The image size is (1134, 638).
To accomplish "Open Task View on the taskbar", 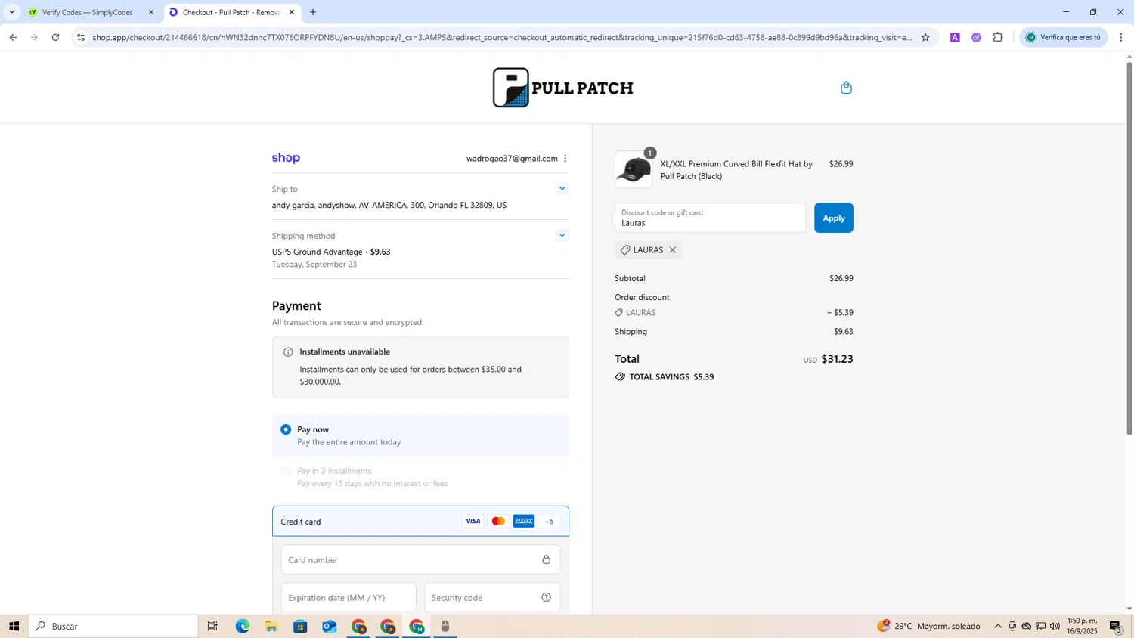I will pos(212,626).
